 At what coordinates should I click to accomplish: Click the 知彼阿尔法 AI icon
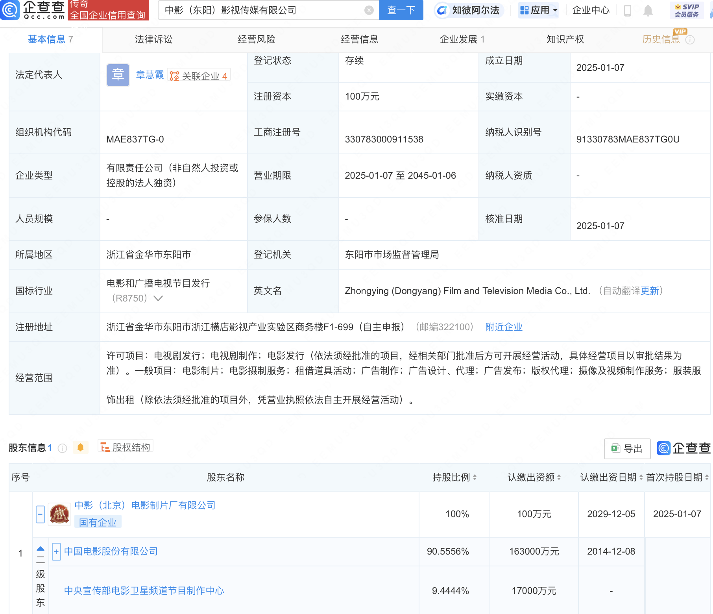pyautogui.click(x=442, y=10)
